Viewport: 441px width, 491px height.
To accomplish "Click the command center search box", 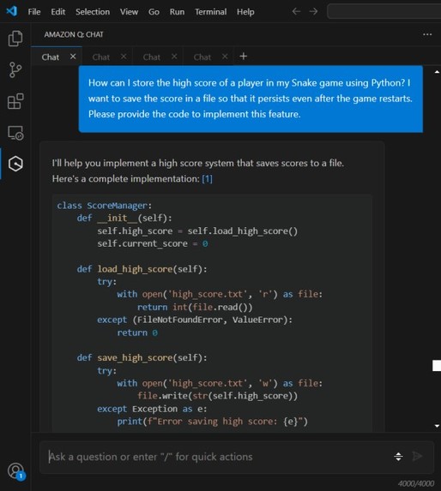I will pyautogui.click(x=384, y=12).
